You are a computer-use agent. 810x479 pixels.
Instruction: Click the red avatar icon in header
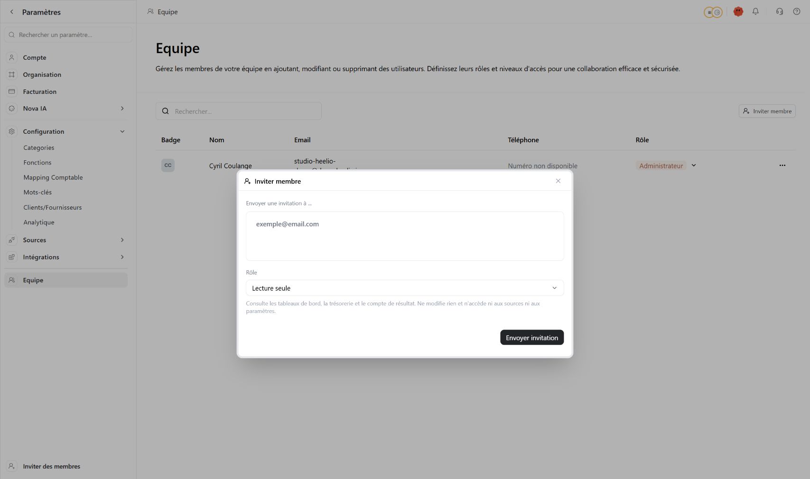[738, 11]
